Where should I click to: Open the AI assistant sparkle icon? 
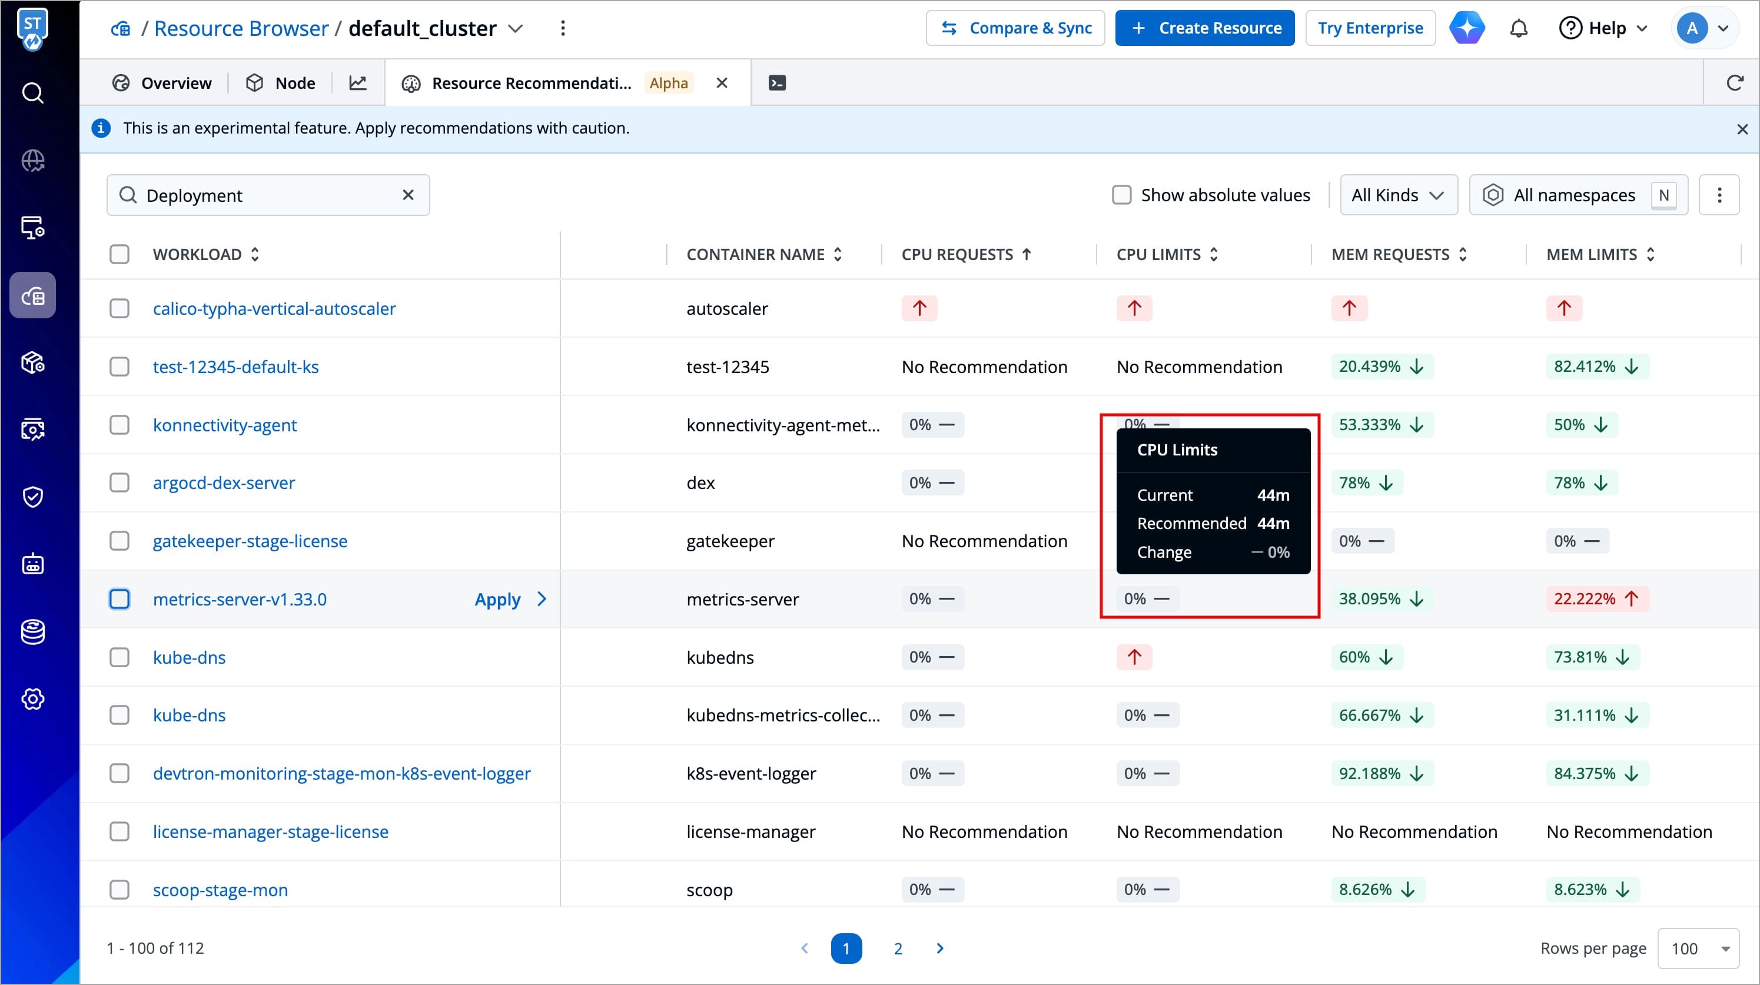coord(1467,28)
